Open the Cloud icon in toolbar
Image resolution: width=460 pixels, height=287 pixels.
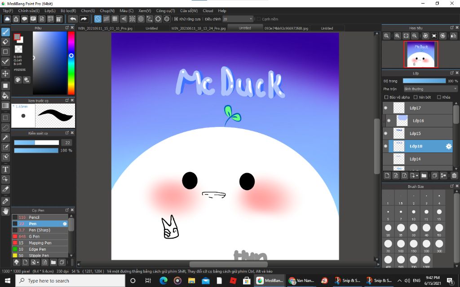7,19
